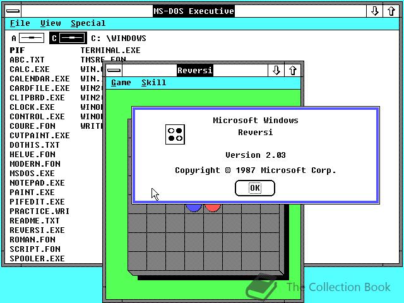Select SPOOLER.EXE file
This screenshot has width=404, height=303.
37,258
